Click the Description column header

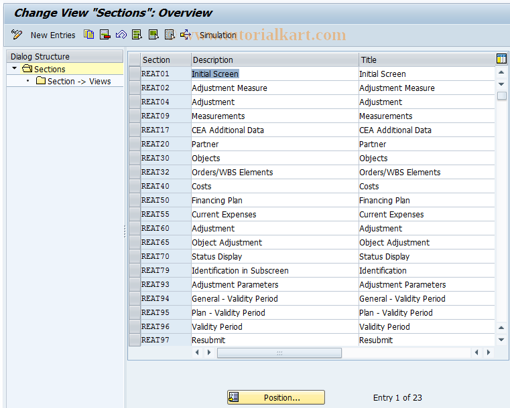[275, 60]
